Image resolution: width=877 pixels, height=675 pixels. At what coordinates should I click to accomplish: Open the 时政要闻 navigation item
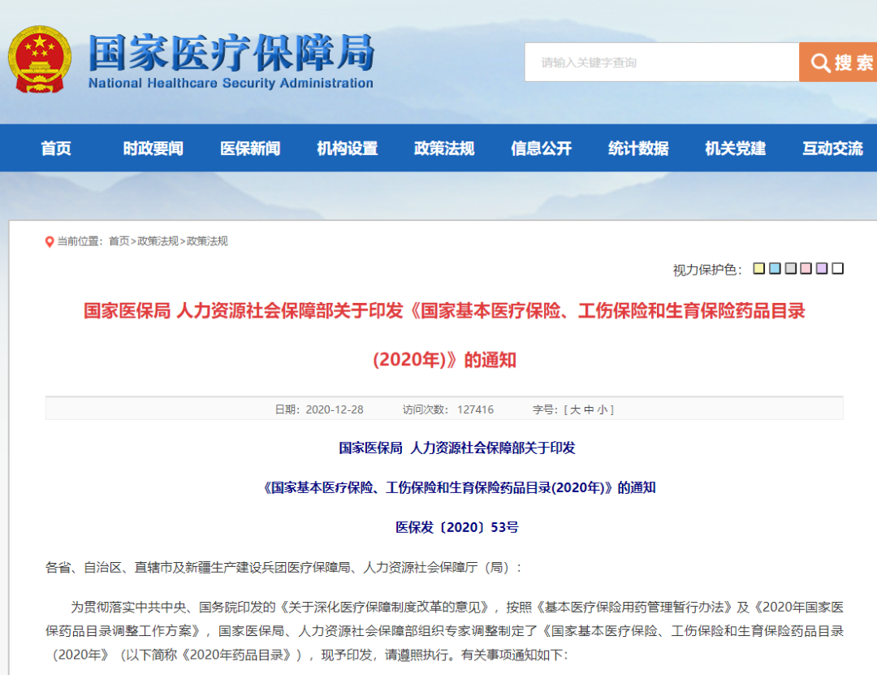153,149
